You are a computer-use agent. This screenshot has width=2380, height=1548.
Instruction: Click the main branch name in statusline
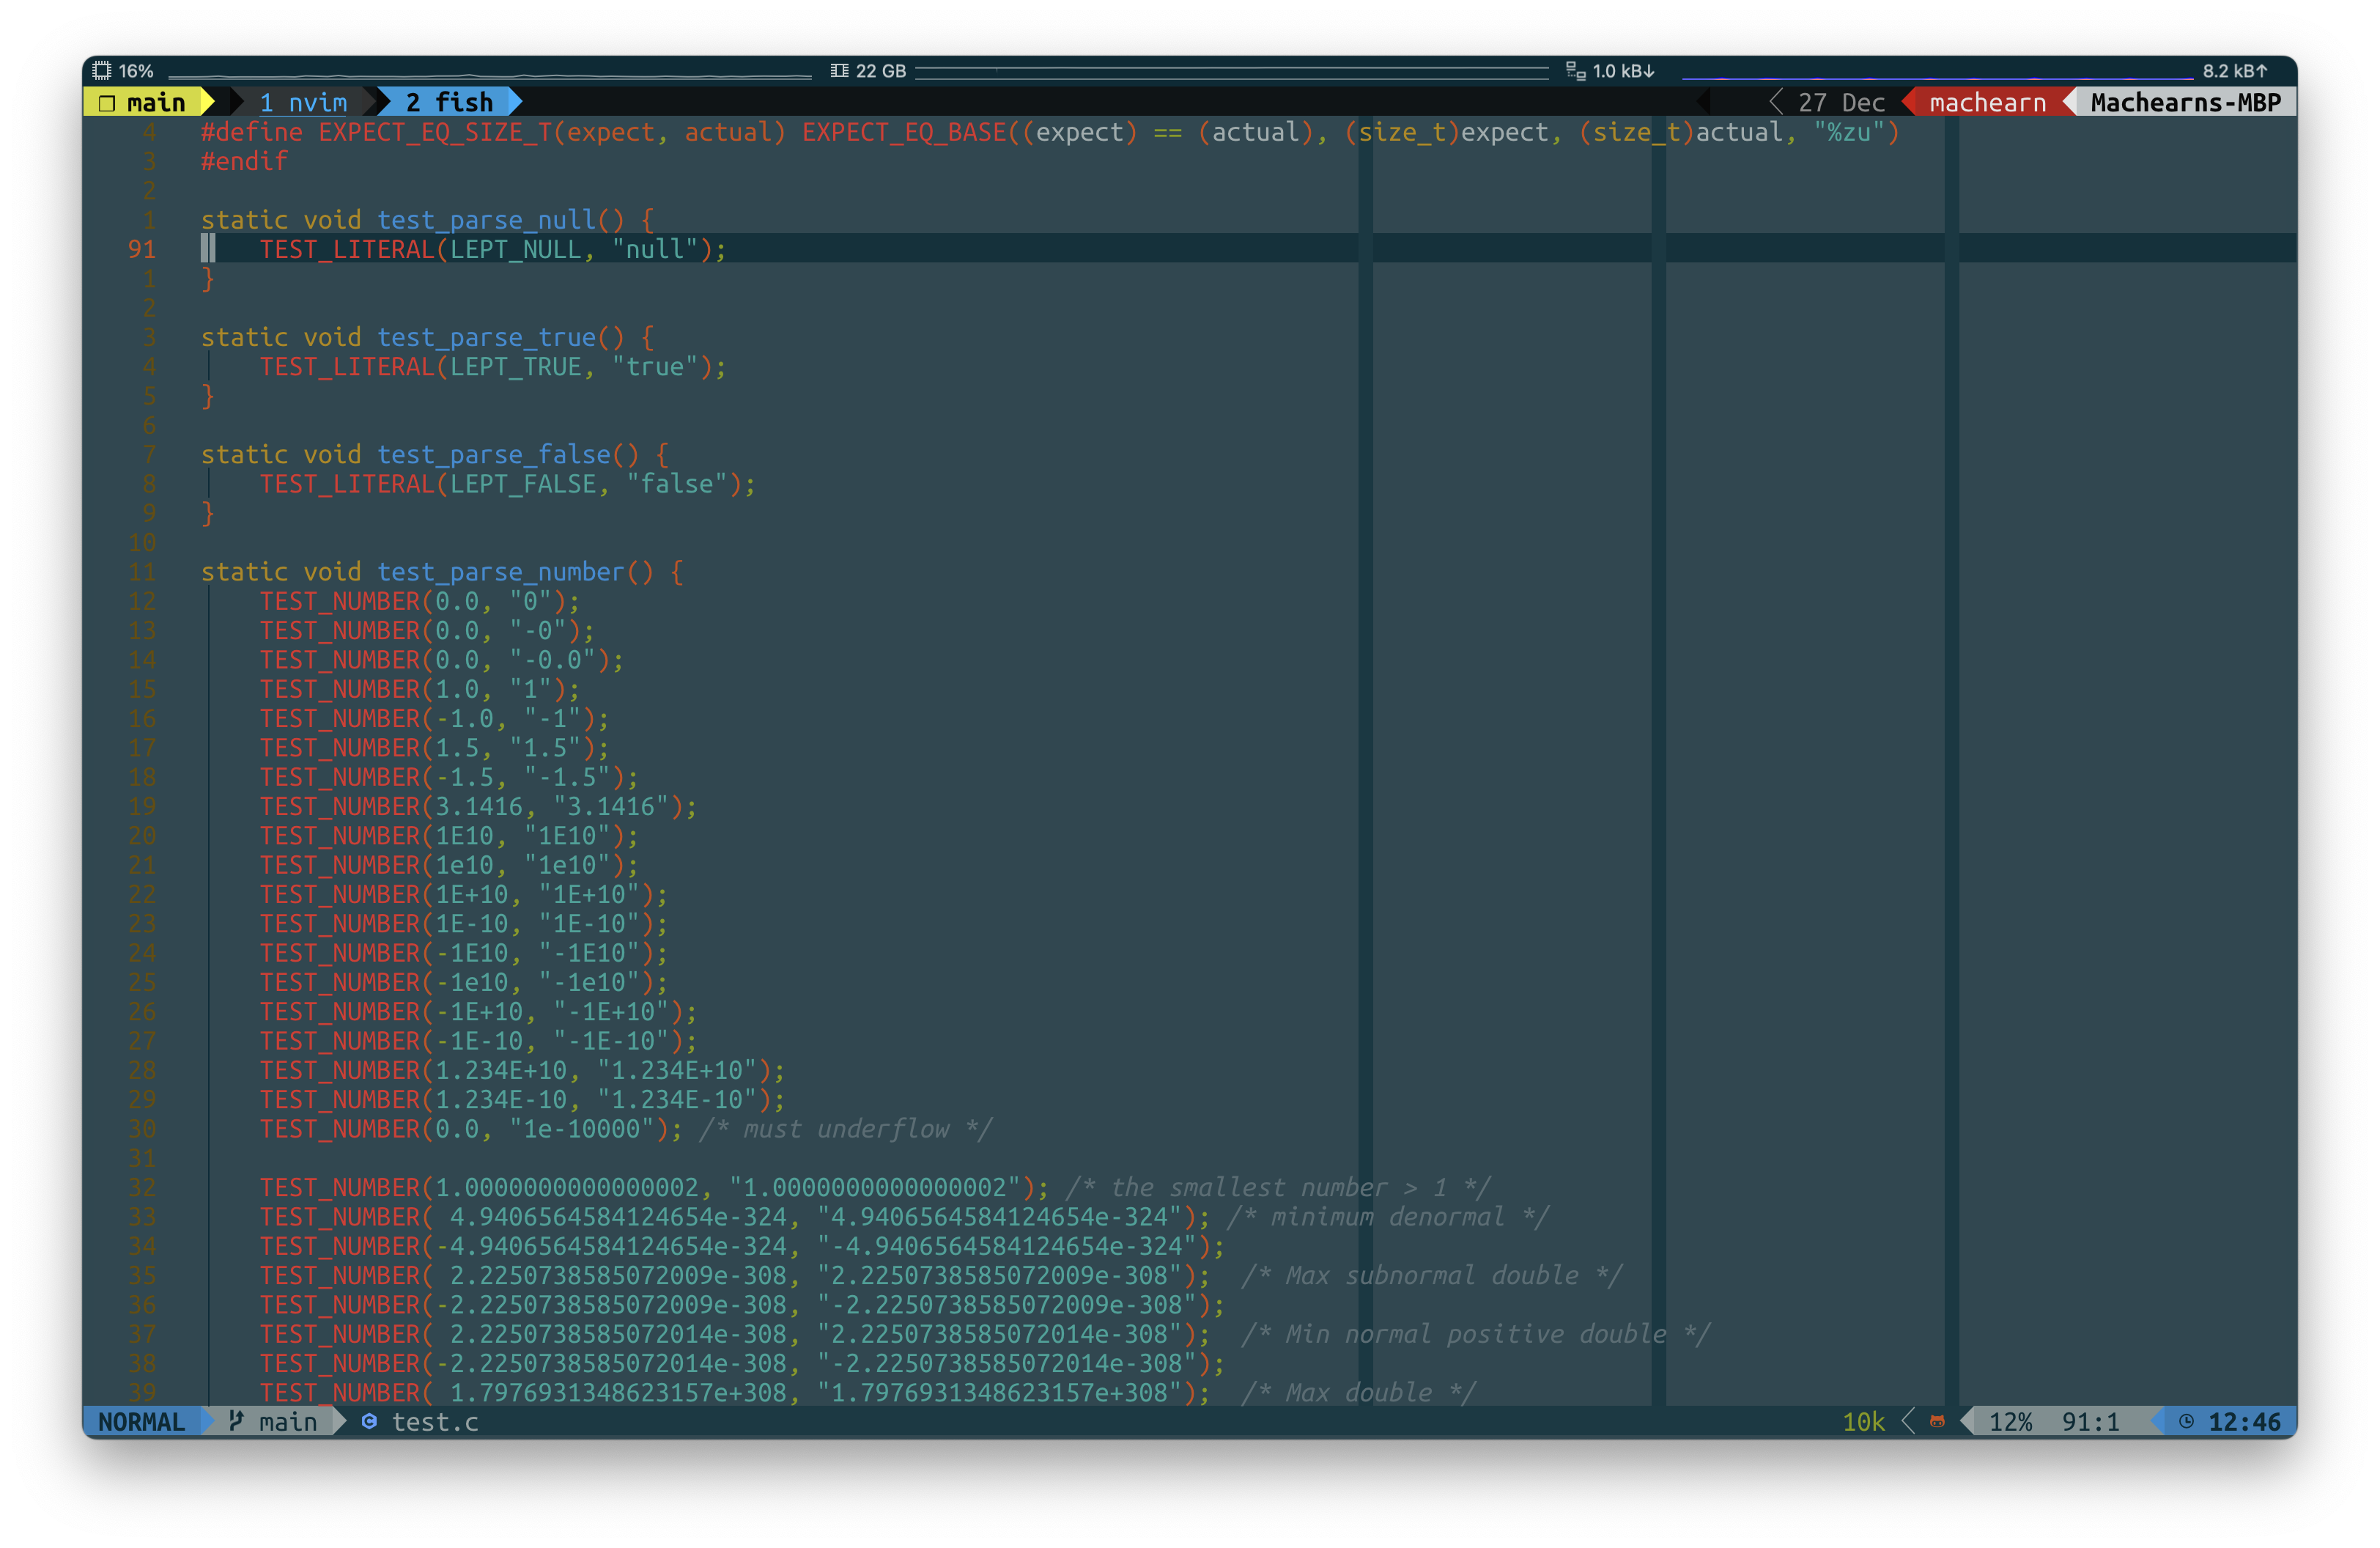click(x=288, y=1421)
